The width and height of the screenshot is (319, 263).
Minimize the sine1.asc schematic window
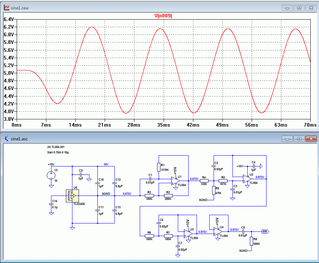point(287,139)
